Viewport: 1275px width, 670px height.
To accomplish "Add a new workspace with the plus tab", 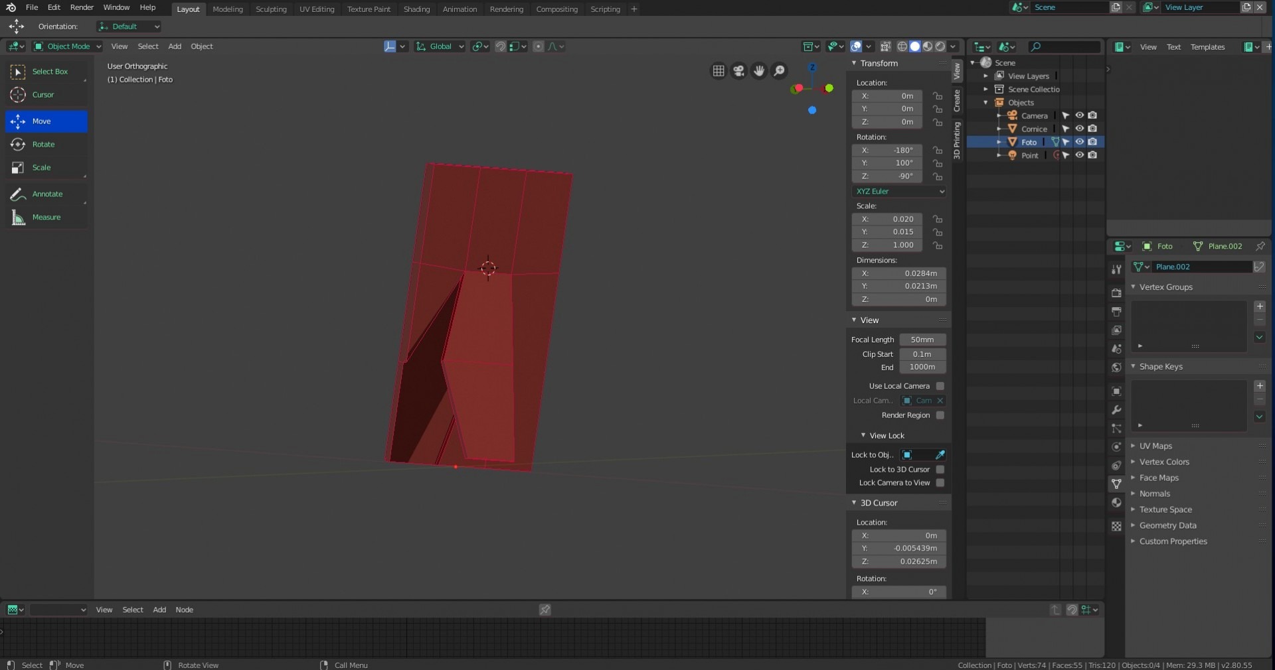I will point(634,9).
